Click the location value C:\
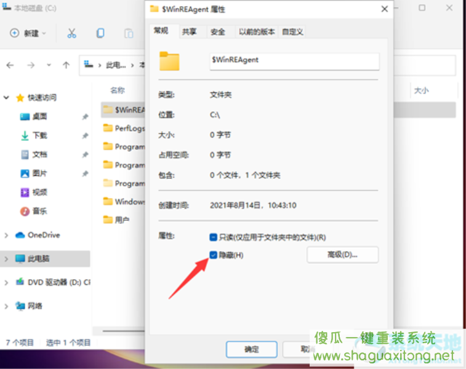Viewport: 466px width, 369px height. [x=215, y=115]
